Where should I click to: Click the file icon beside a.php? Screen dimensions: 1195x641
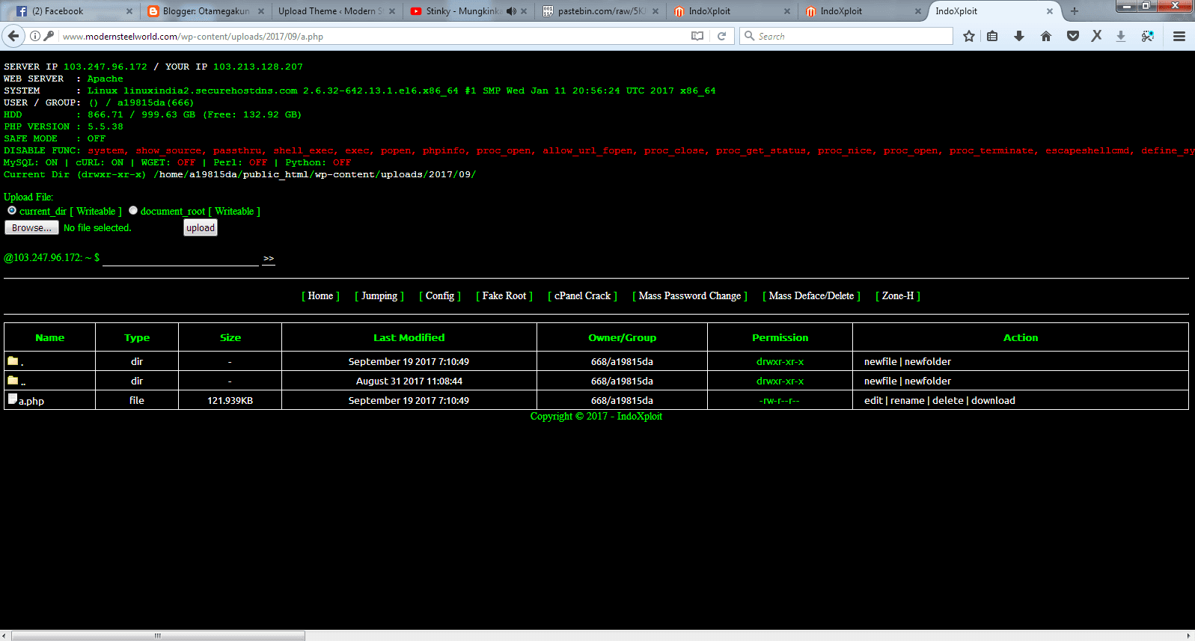coord(13,399)
